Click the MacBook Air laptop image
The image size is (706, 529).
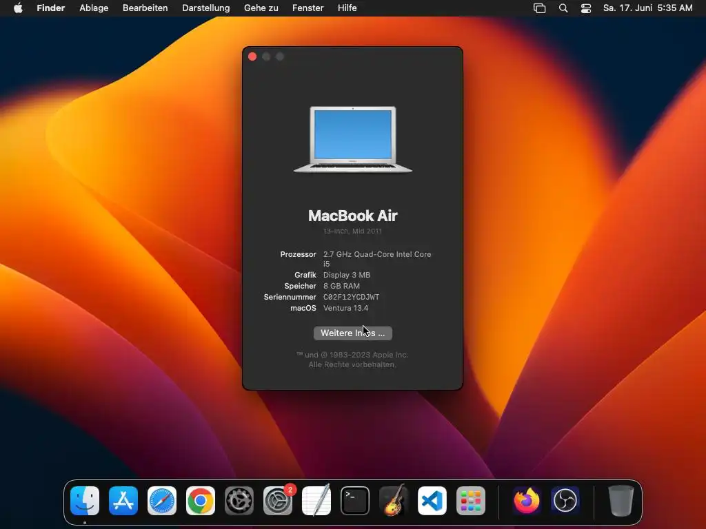pos(352,139)
